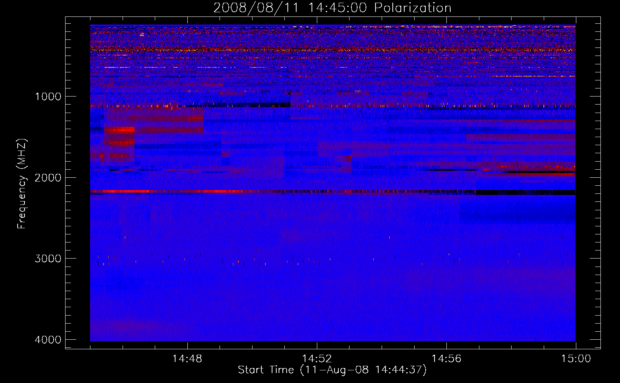Viewport: 620px width, 383px height.
Task: Click the "1000" frequency tick label
Action: (48, 97)
